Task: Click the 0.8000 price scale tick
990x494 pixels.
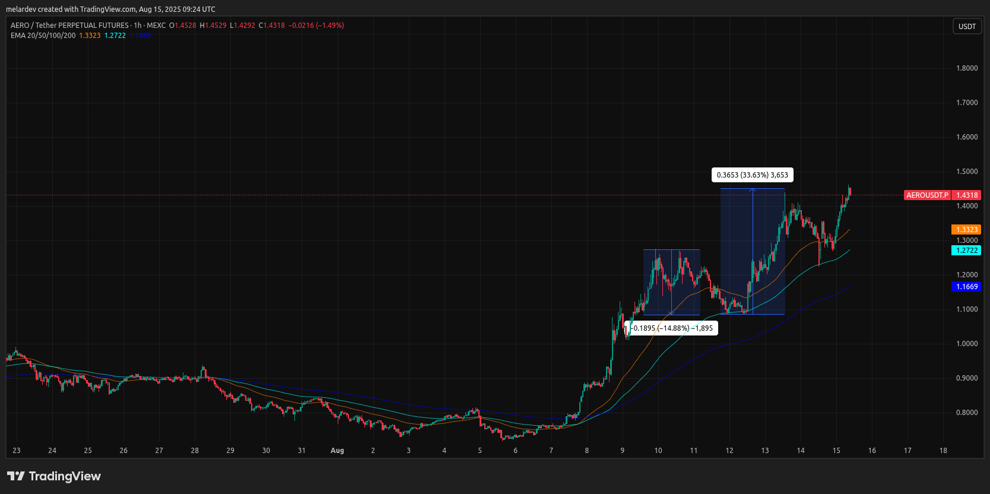Action: 967,413
